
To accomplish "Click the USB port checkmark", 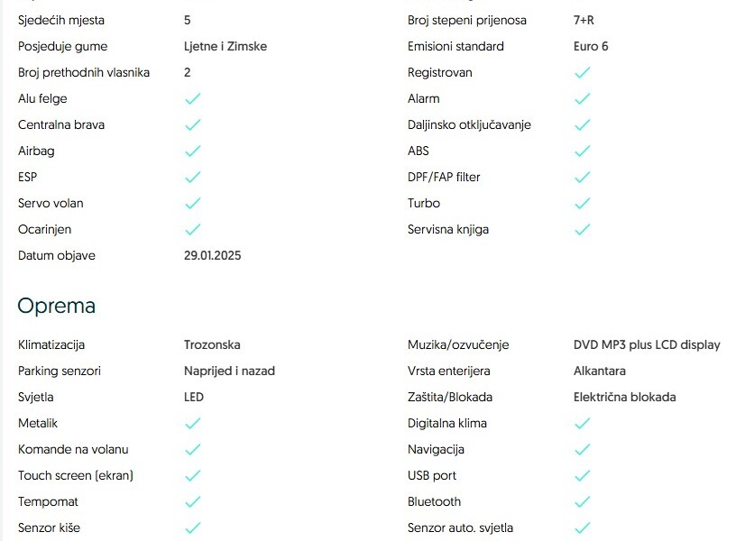I will pos(583,475).
